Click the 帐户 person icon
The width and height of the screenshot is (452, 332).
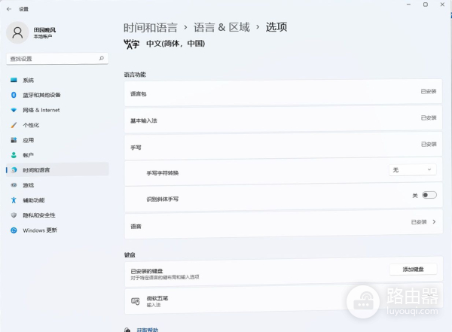[x=14, y=155]
